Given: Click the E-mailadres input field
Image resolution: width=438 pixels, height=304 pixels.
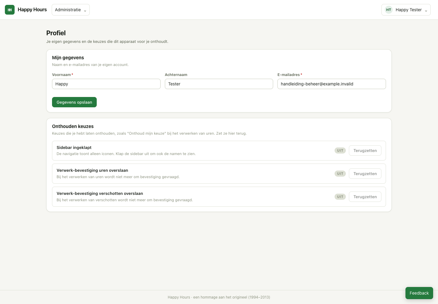Looking at the screenshot, I should [332, 84].
